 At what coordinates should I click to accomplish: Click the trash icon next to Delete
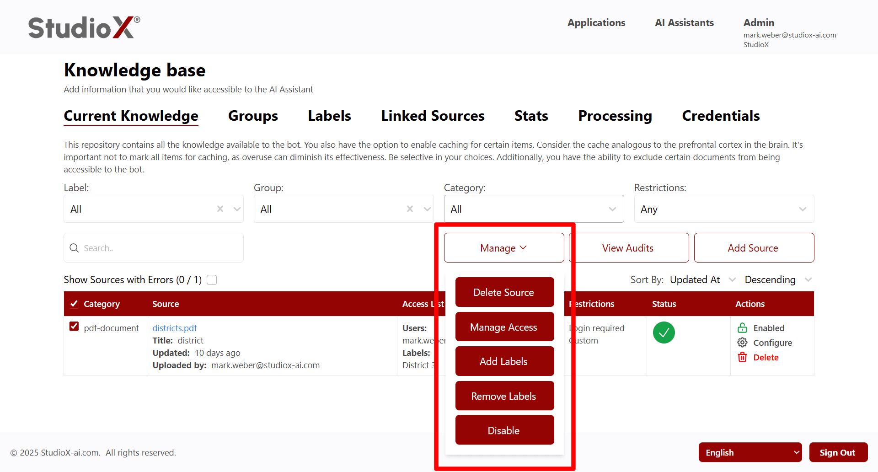(x=742, y=357)
